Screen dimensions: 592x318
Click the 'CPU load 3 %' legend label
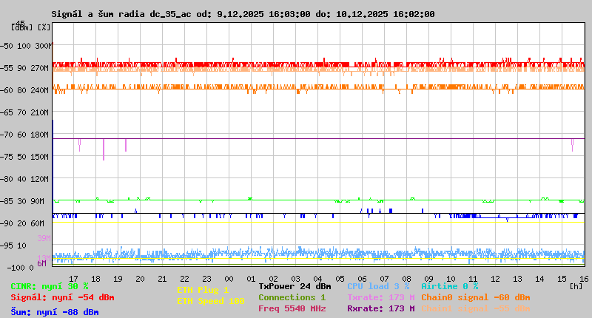tap(378, 286)
